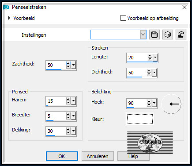Image resolution: width=192 pixels, height=166 pixels.
Task: Open the Lengte slider dropdown arrow
Action: pyautogui.click(x=155, y=58)
